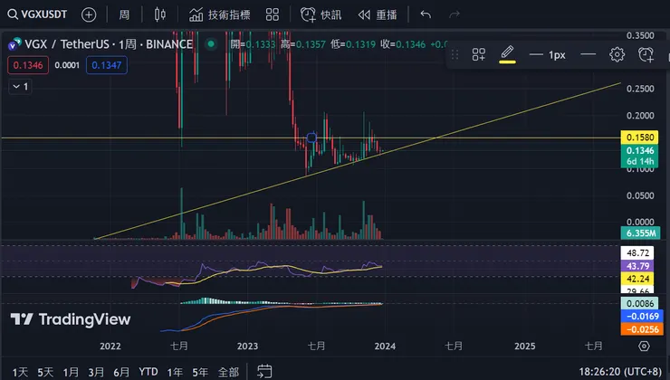Viewport: 670px width, 380px height.
Task: Set range to 5 days
Action: pos(45,372)
